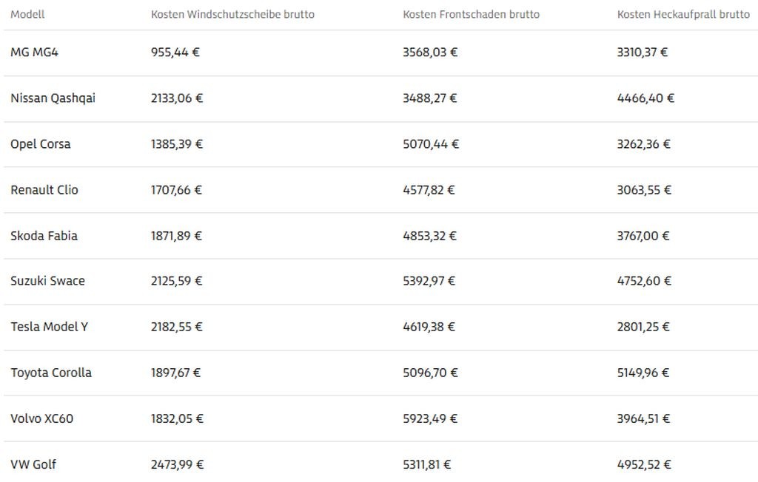This screenshot has width=758, height=482.
Task: Click Kosten Windschutzscheibe brutto column header
Action: (x=232, y=15)
